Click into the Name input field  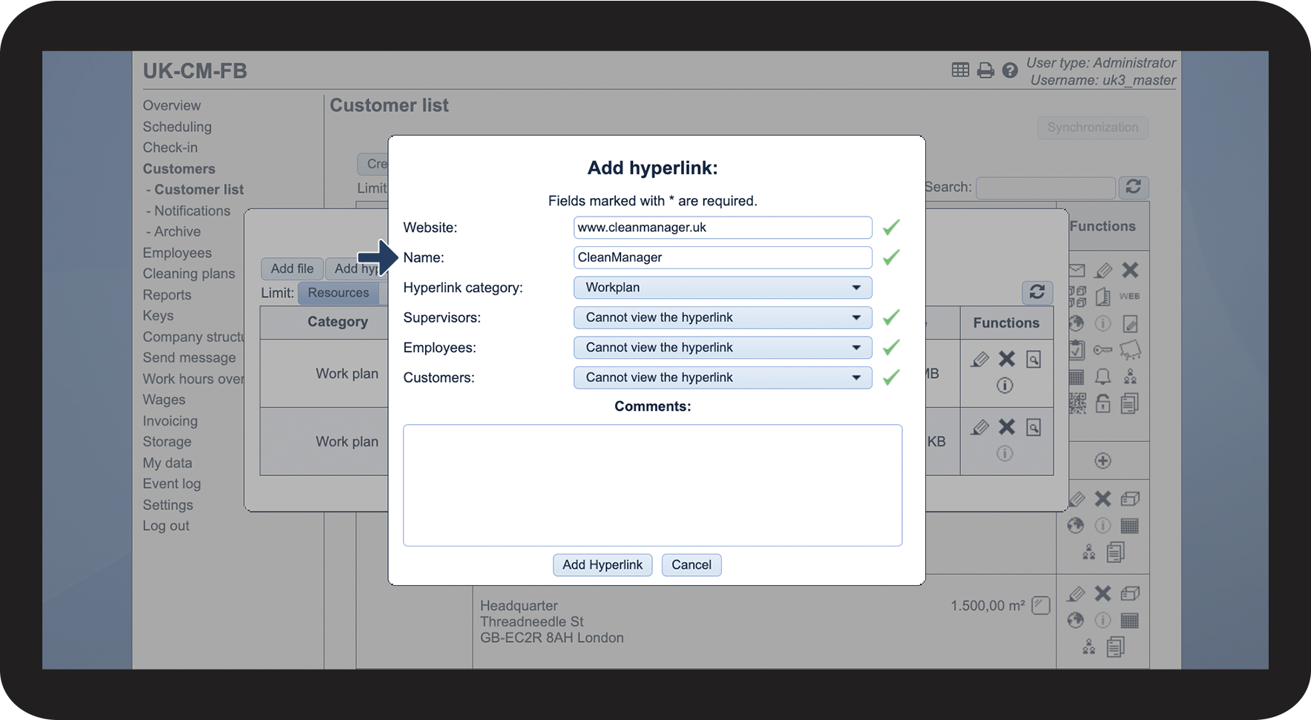pyautogui.click(x=723, y=257)
